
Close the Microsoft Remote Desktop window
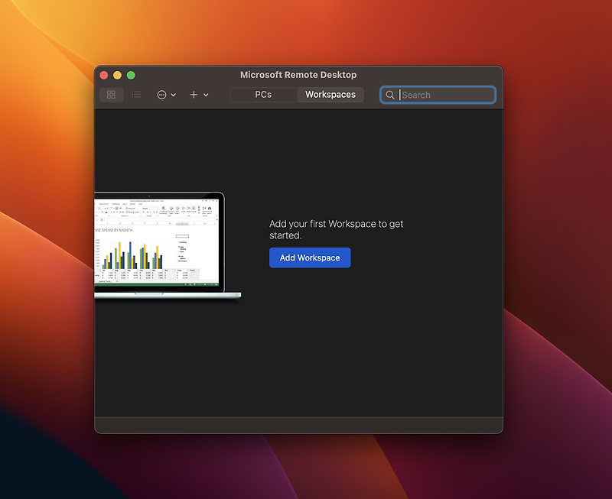(x=104, y=75)
